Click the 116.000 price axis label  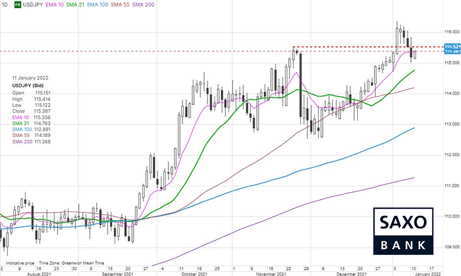click(x=449, y=32)
